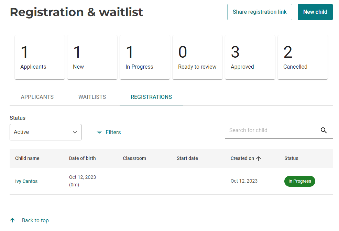Click Share registration link
The height and width of the screenshot is (231, 339).
pos(260,12)
